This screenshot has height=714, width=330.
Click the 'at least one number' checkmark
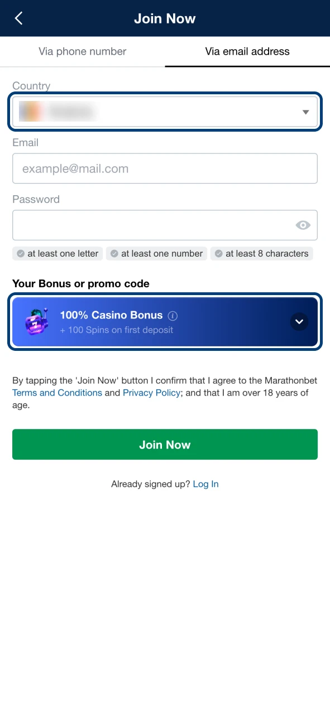click(114, 254)
